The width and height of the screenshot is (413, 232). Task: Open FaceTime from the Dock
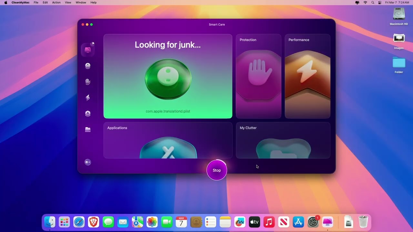166,222
